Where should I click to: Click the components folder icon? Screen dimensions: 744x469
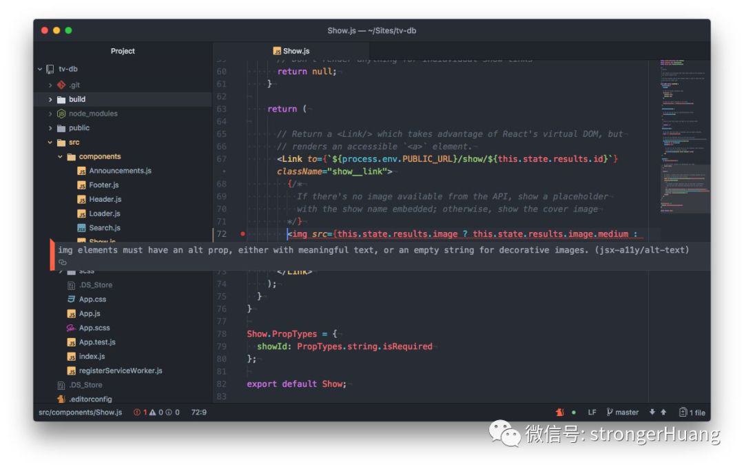tap(71, 156)
